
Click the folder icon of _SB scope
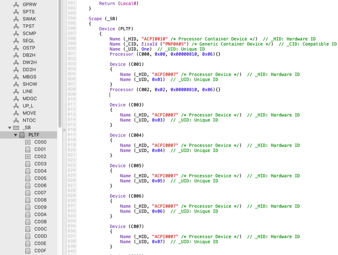pyautogui.click(x=16, y=128)
